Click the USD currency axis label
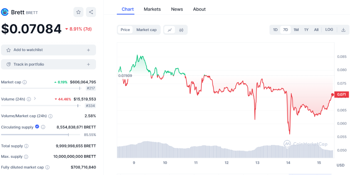 coord(340,165)
